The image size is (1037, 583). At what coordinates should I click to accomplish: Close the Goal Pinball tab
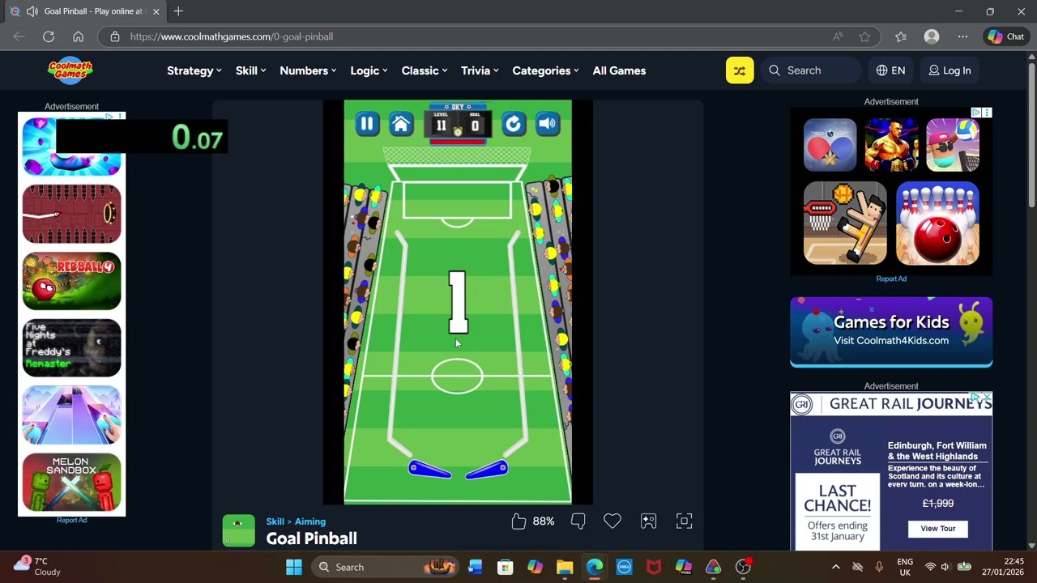click(x=156, y=11)
